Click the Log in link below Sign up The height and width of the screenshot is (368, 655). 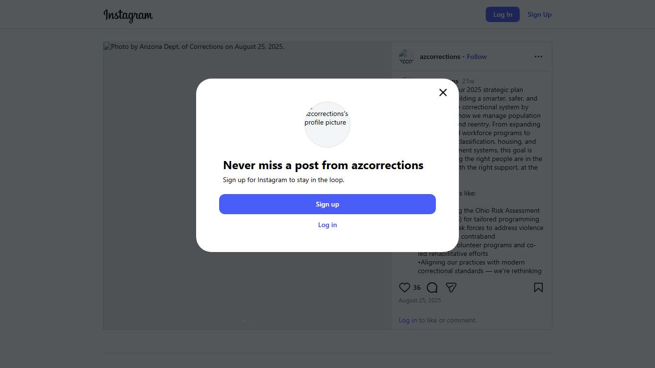[327, 225]
